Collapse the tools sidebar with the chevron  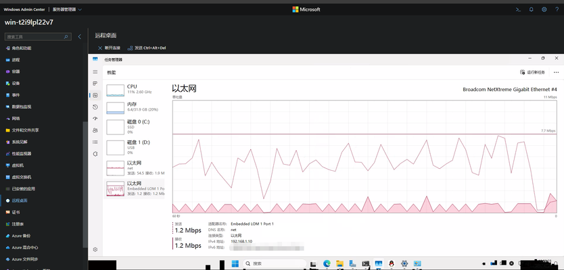(x=80, y=36)
